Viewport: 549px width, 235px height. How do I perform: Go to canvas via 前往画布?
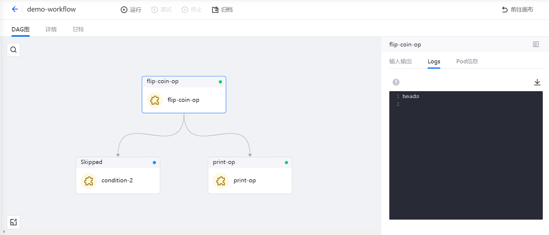(517, 10)
